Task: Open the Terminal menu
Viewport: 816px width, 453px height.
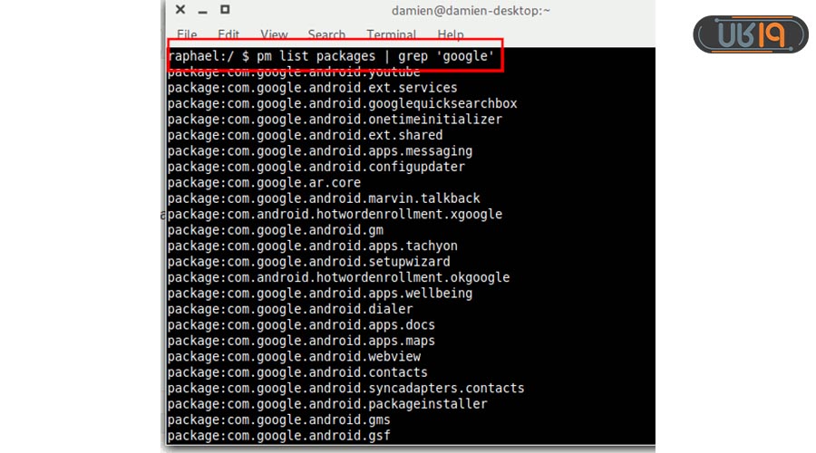Action: point(392,34)
